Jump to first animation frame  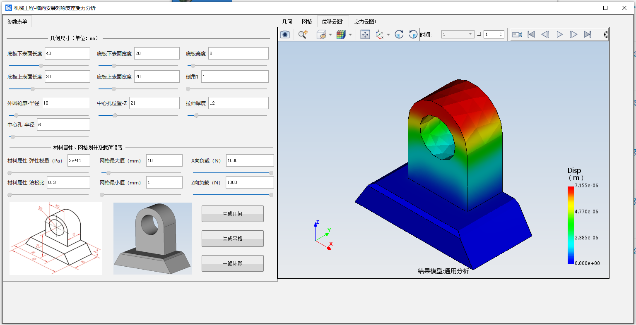pos(531,34)
